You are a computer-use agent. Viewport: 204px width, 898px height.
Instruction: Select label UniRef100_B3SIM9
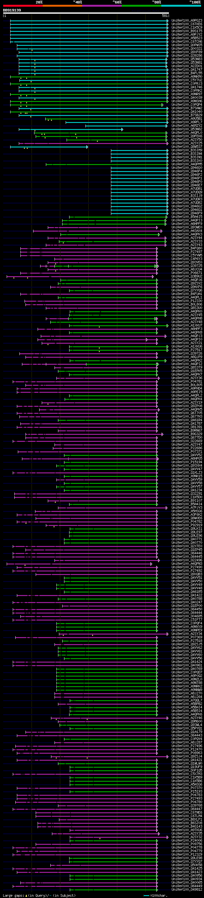tap(187, 150)
